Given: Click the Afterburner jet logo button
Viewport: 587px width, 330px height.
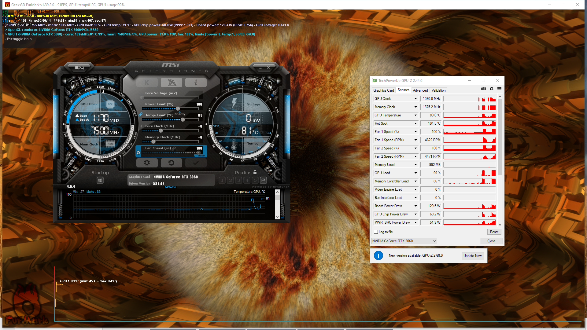Looking at the screenshot, I should [172, 82].
